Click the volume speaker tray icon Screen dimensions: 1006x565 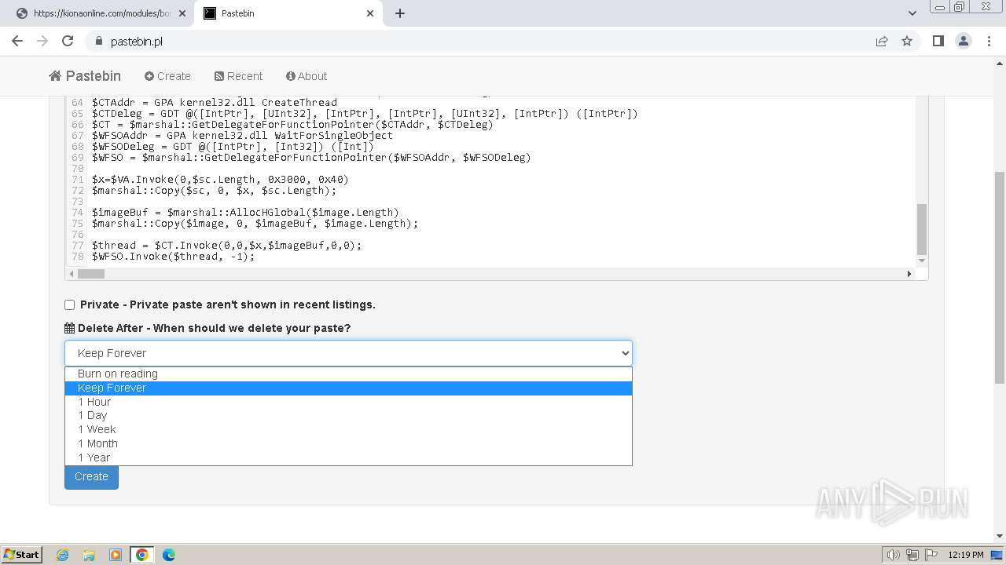[893, 555]
